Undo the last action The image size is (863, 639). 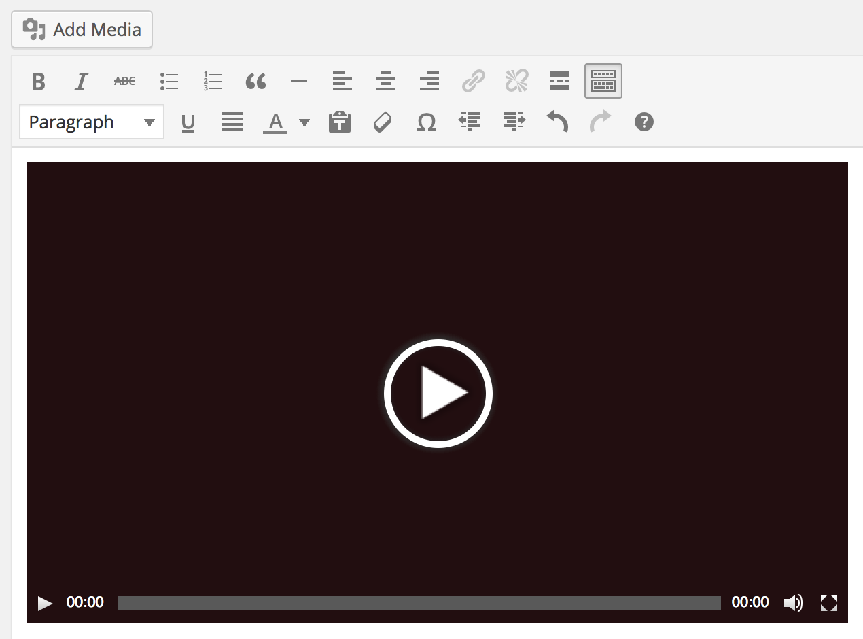click(557, 122)
